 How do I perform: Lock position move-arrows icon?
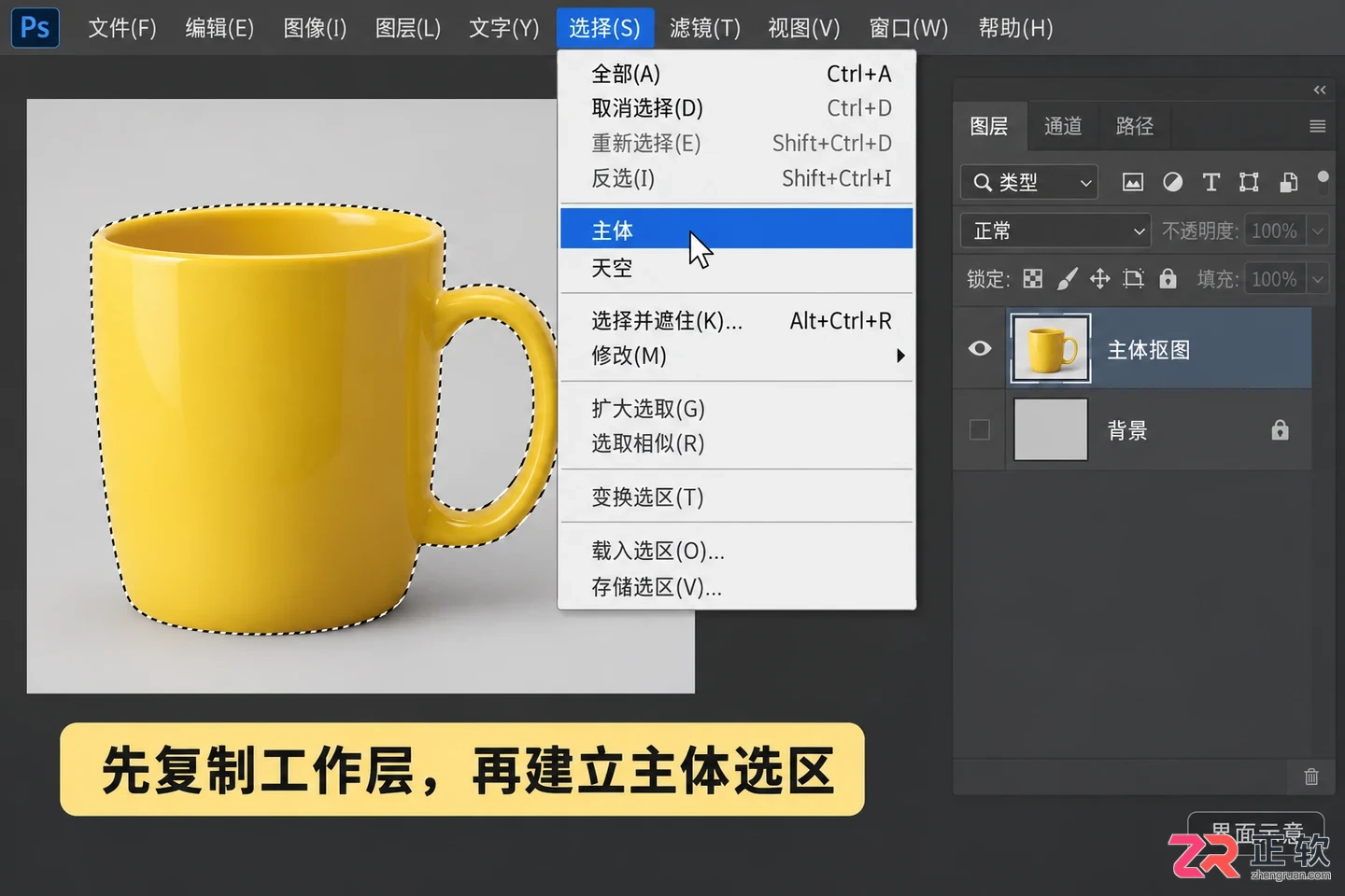1099,278
